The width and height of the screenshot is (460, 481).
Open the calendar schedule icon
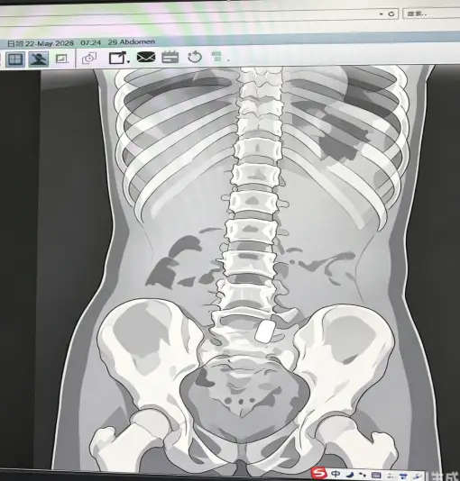coord(170,57)
